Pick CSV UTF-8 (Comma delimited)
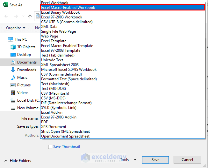The width and height of the screenshot is (208, 168). (x=123, y=22)
